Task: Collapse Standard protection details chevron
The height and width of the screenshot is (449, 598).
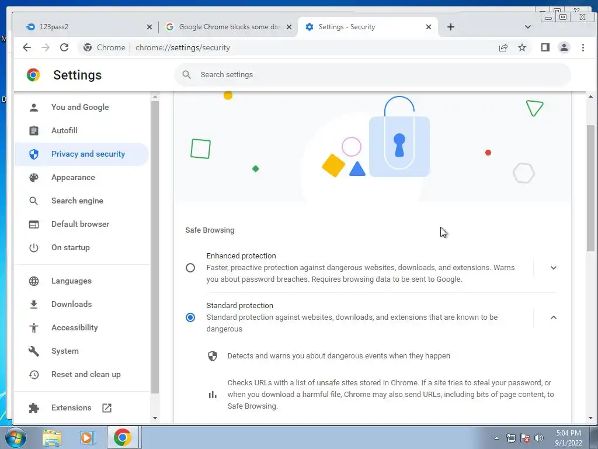Action: [554, 317]
